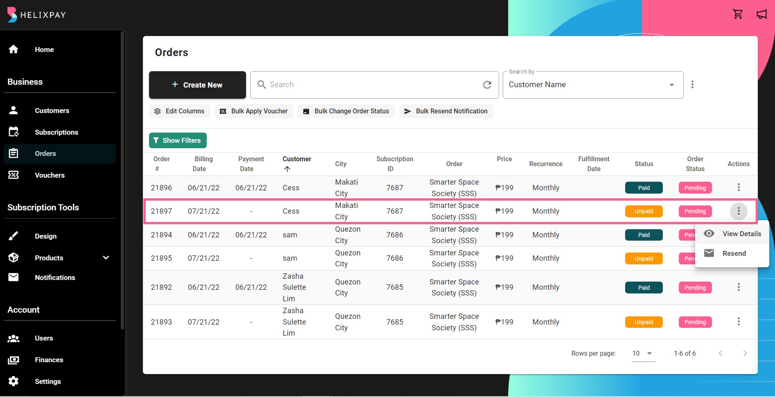Image resolution: width=775 pixels, height=397 pixels.
Task: Click the Paid badge for order 21894
Action: point(644,235)
